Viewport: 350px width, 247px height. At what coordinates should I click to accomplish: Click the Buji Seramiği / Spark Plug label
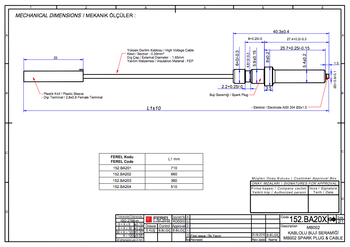(228, 95)
